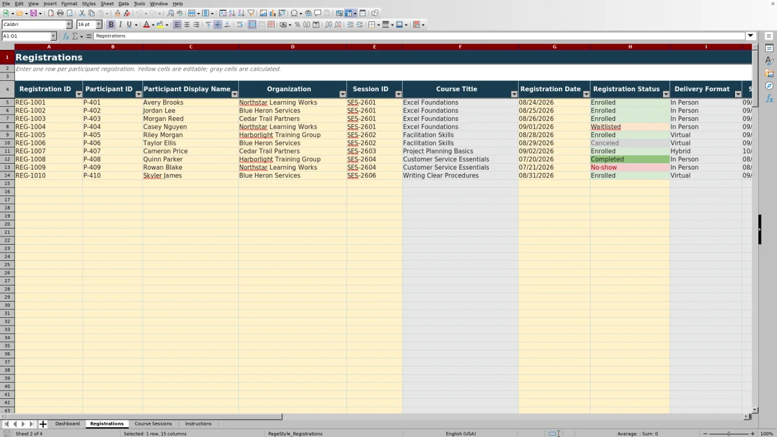Open Organization column filter dropdown

343,94
